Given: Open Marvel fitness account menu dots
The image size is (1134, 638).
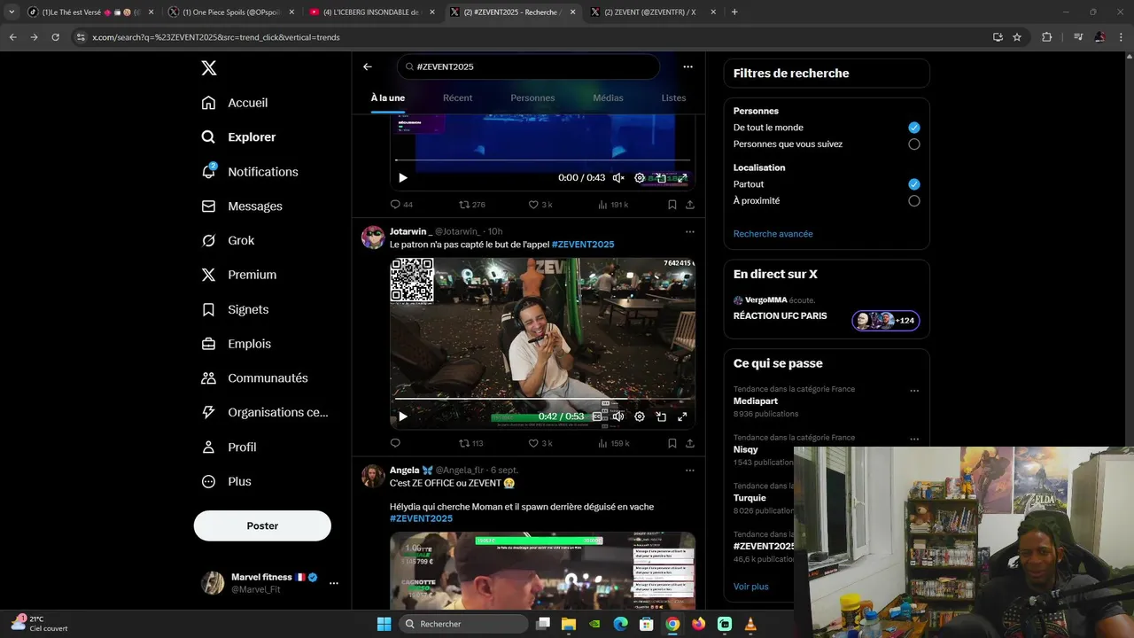Looking at the screenshot, I should pos(334,583).
